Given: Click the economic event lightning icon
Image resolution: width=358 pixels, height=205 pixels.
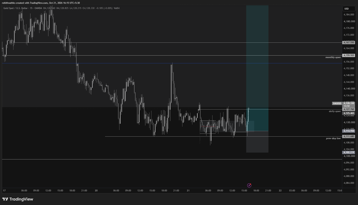Looking at the screenshot, I should click(x=249, y=185).
